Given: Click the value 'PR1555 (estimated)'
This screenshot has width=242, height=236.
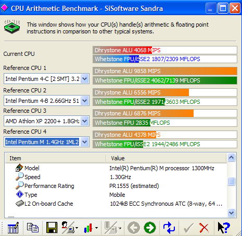Looking at the screenshot, I should (x=134, y=186).
